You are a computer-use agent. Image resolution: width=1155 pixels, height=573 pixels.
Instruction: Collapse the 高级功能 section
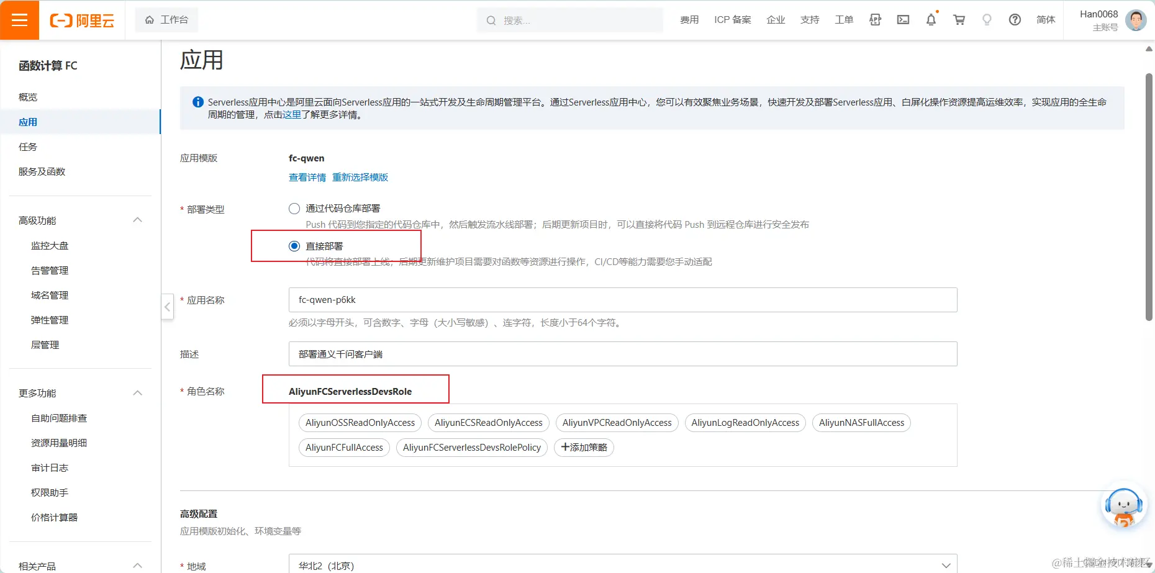(138, 220)
